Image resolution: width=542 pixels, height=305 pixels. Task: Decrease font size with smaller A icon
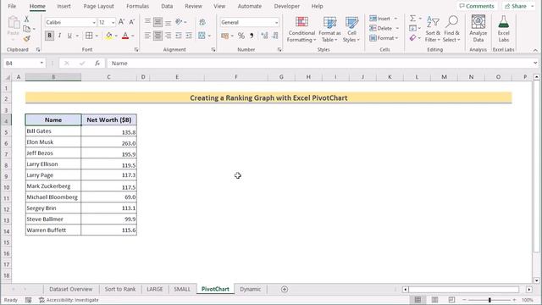pos(132,22)
